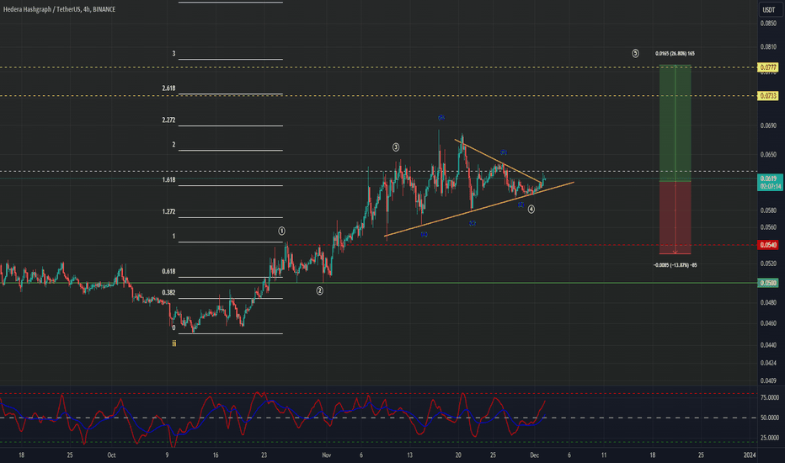Click Fibonacci level 1.272 label
Screen dimensions: 785x463
tap(168, 212)
